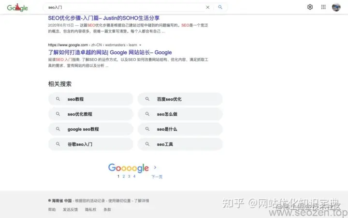
Task: Select related search 谷歌seo入门
Action: pos(91,144)
